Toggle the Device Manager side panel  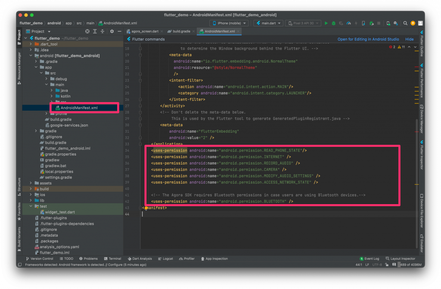point(422,119)
